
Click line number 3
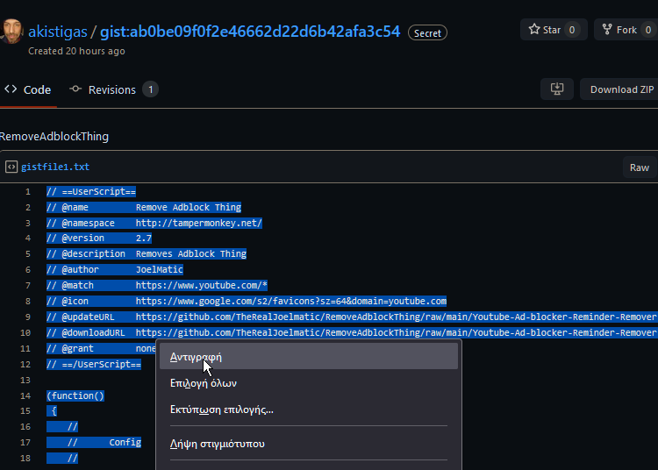coord(28,223)
